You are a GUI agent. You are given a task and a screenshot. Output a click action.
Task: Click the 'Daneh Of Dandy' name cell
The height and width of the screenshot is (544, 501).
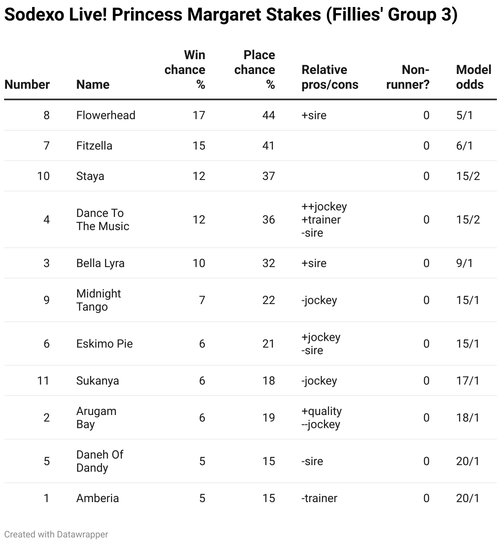pyautogui.click(x=100, y=461)
